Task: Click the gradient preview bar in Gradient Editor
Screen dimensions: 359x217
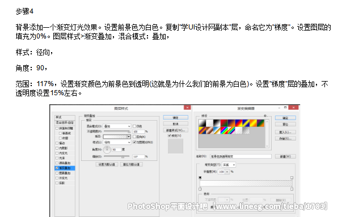Action: (246, 184)
